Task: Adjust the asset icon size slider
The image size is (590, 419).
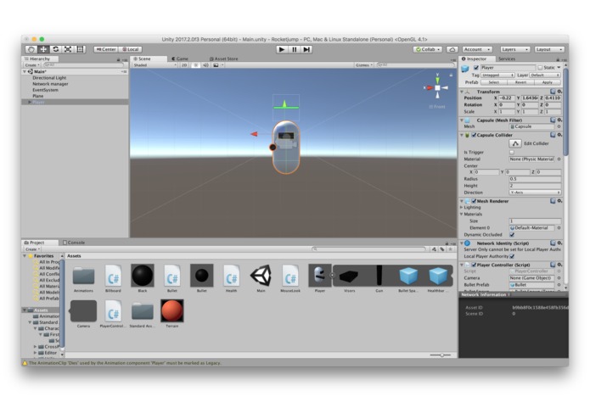Action: (x=441, y=355)
